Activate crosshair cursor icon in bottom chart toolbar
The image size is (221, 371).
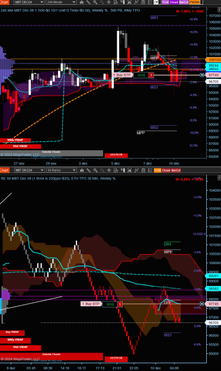coord(109,170)
